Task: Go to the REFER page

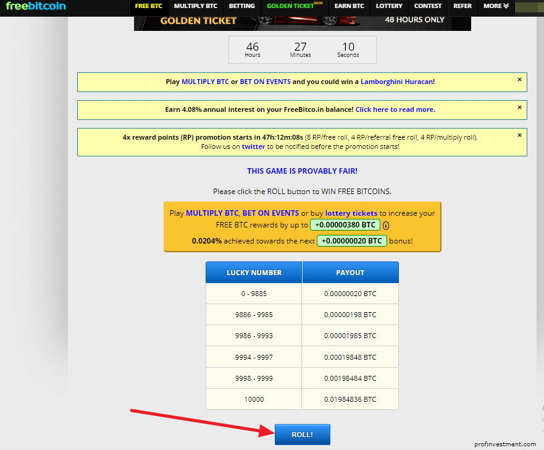Action: click(x=462, y=6)
